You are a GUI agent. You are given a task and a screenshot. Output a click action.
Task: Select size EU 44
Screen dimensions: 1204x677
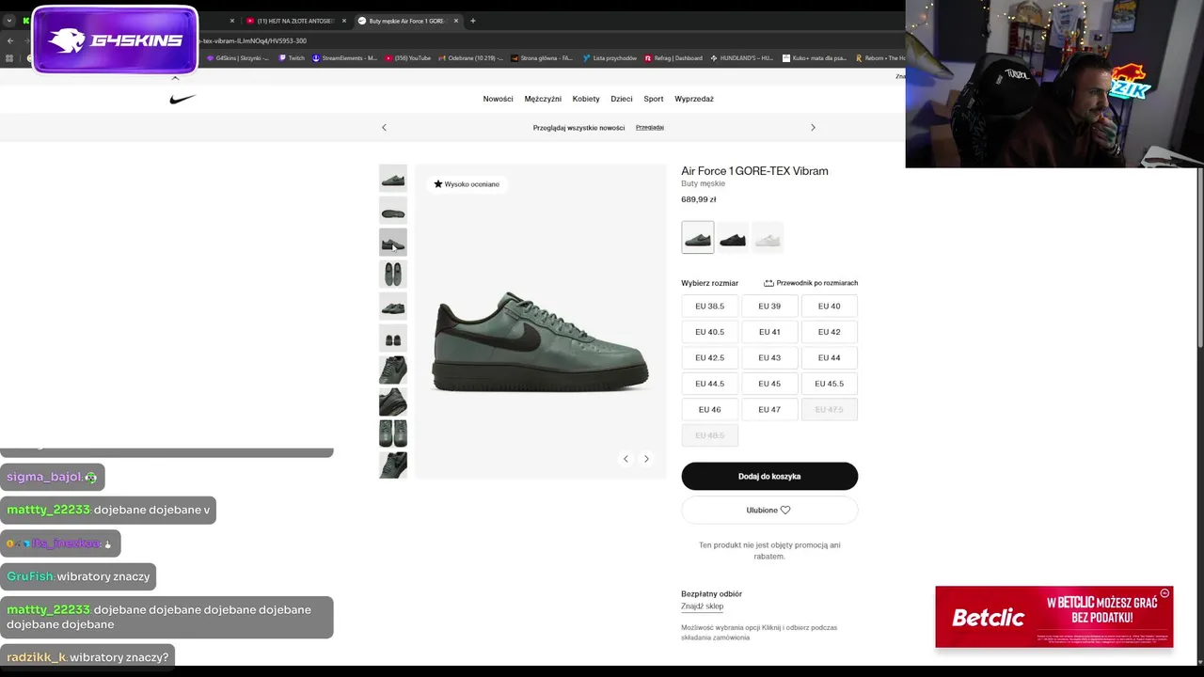tap(829, 358)
